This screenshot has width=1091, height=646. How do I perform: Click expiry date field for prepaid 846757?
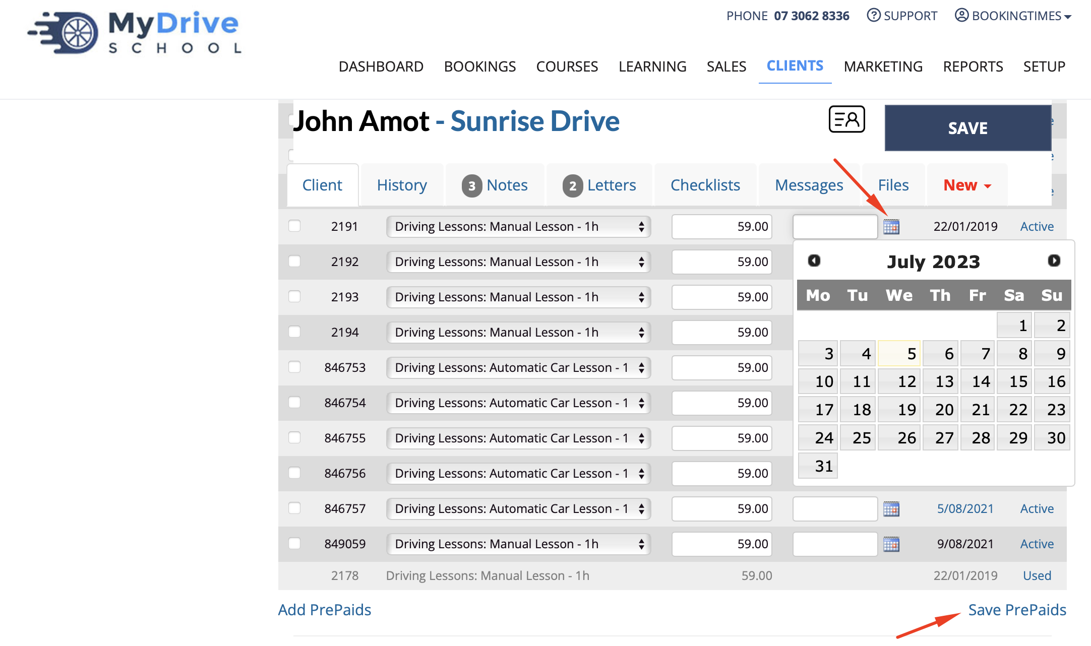[835, 509]
